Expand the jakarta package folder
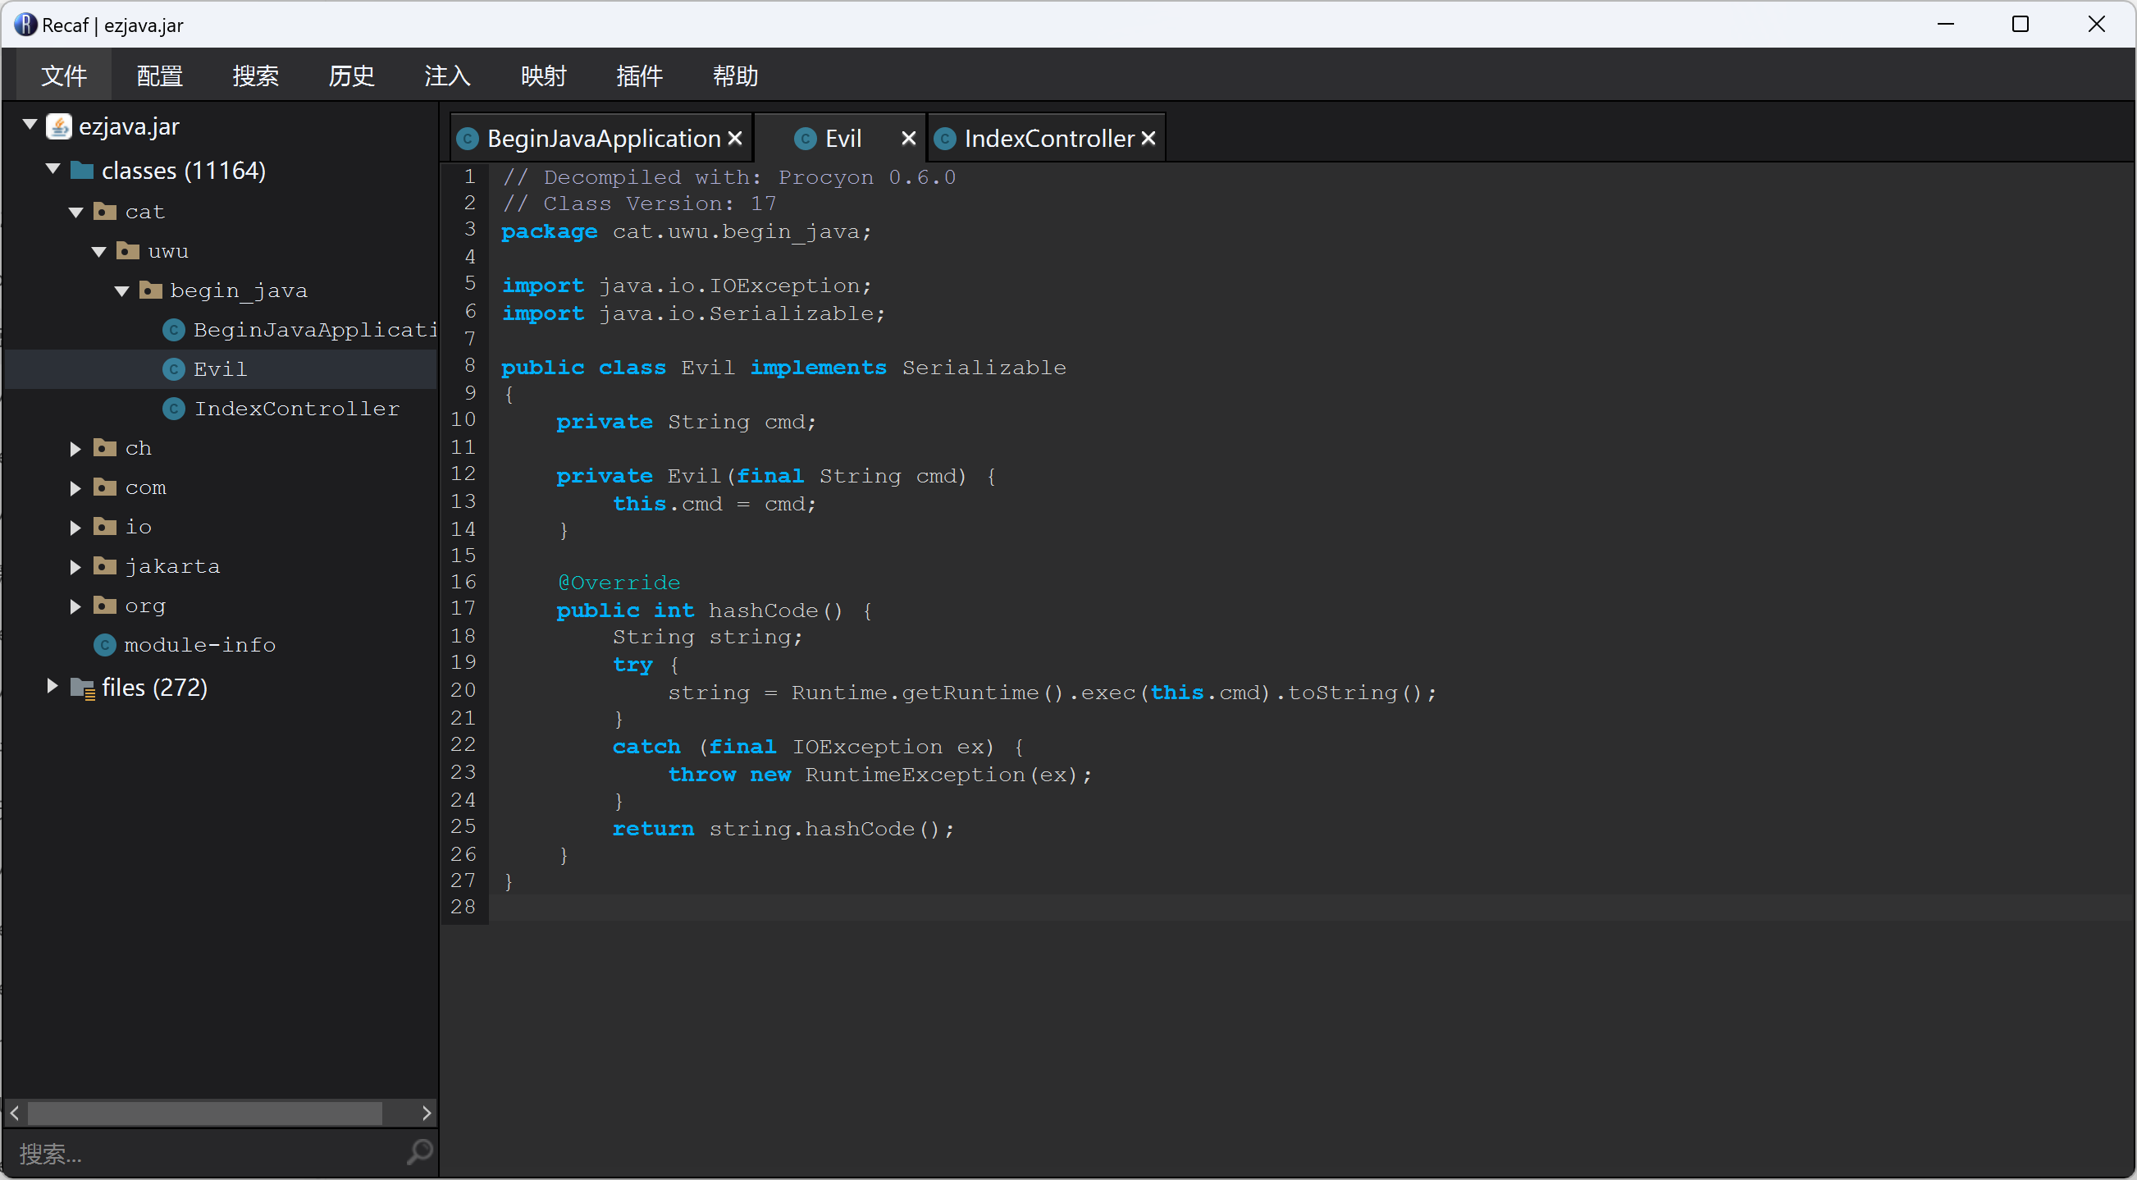 click(75, 567)
